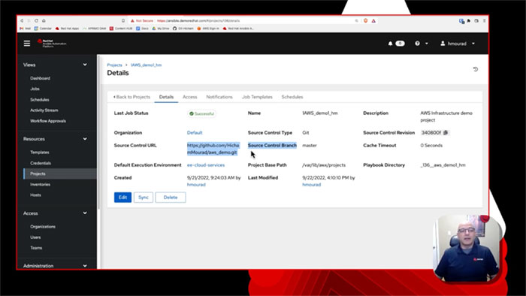This screenshot has height=296, width=526.
Task: Collapse the Access sidebar section
Action: 85,213
